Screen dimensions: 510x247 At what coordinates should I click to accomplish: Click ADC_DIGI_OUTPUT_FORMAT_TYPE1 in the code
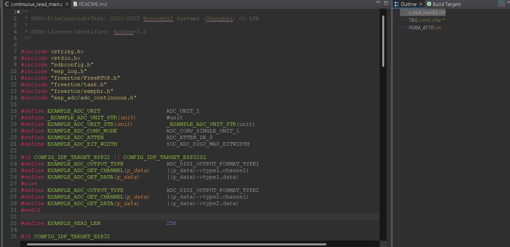click(x=212, y=164)
